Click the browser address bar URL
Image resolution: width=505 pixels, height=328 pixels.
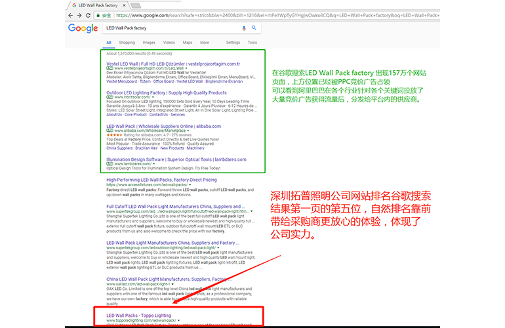pyautogui.click(x=277, y=15)
